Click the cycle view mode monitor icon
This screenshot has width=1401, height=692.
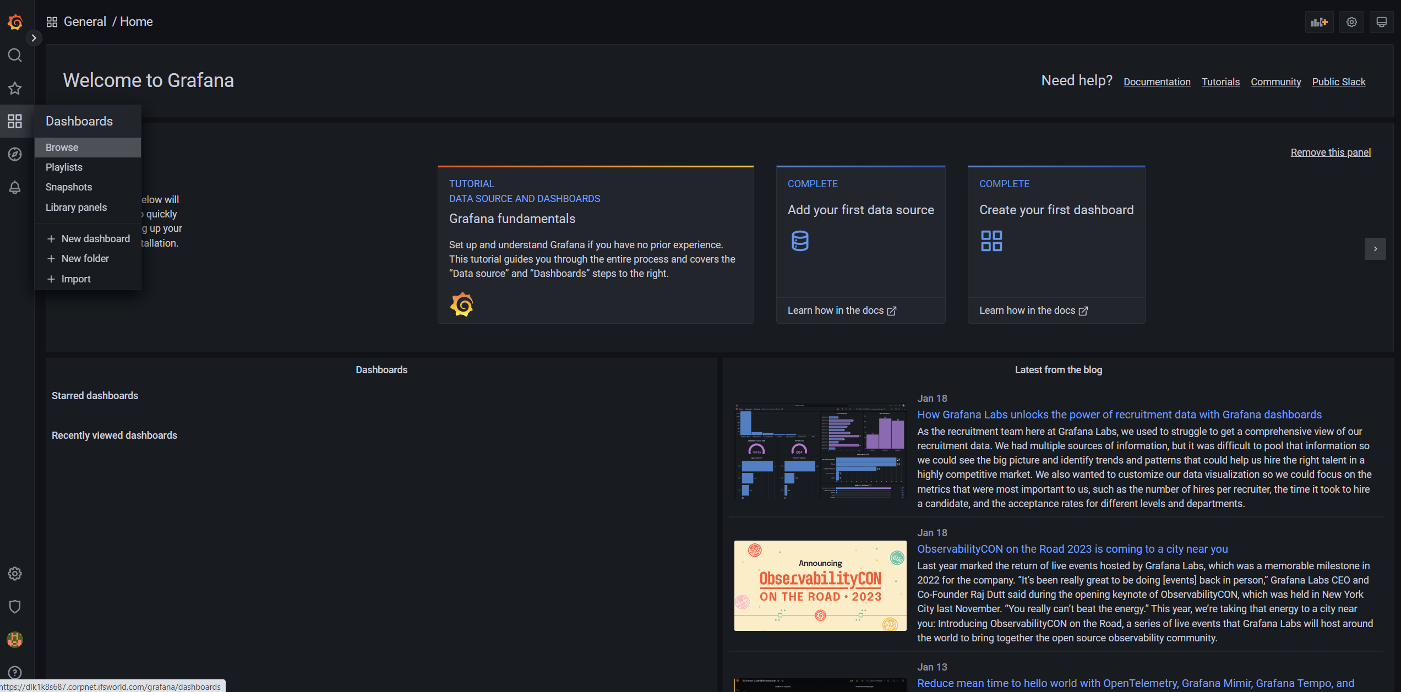[1381, 22]
